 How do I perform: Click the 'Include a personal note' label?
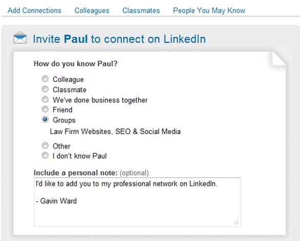(x=76, y=173)
